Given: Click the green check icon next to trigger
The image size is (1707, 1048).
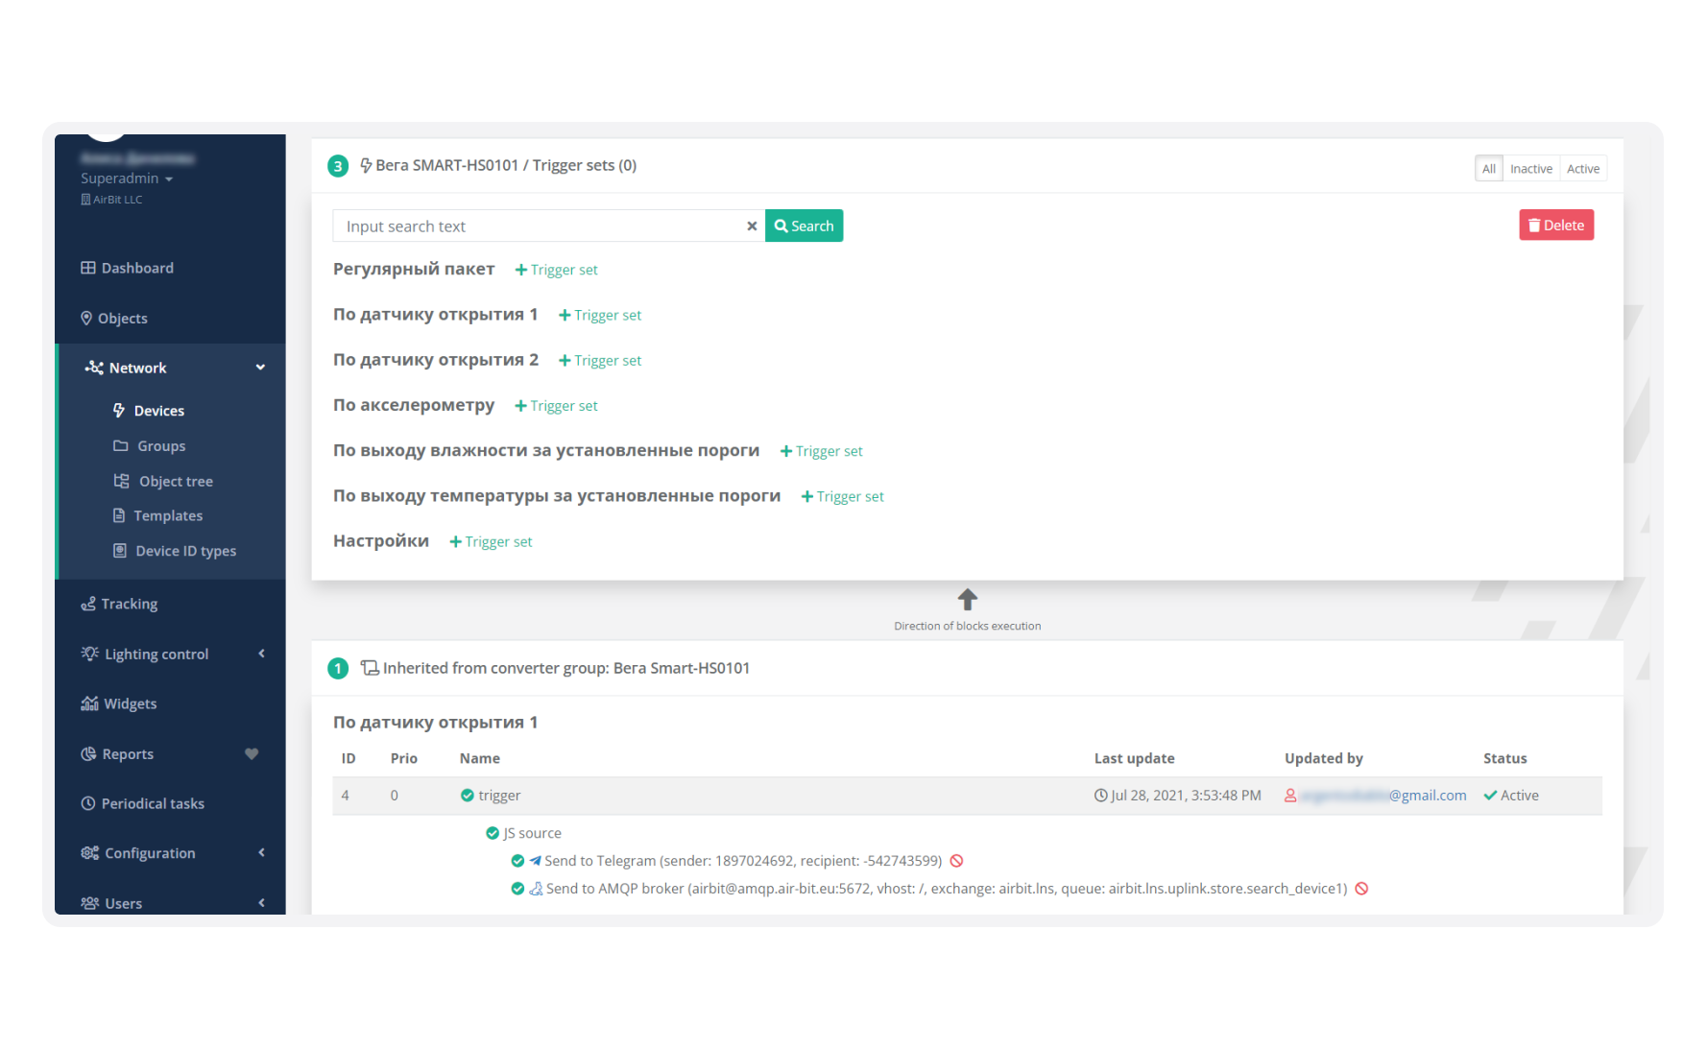Looking at the screenshot, I should [x=468, y=796].
